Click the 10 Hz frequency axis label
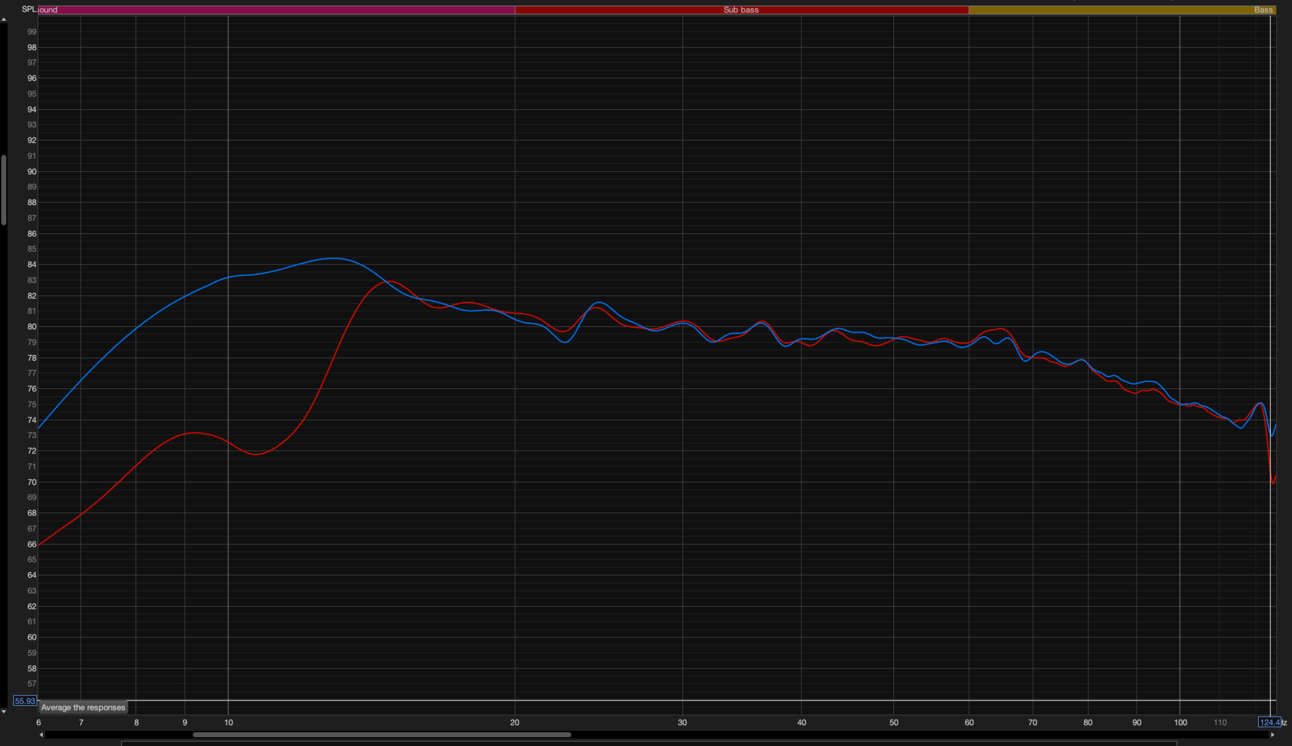 coord(229,723)
